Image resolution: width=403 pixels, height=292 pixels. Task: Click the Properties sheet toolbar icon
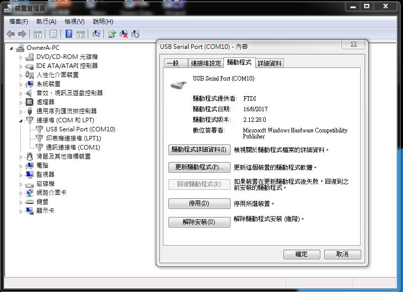pos(52,34)
